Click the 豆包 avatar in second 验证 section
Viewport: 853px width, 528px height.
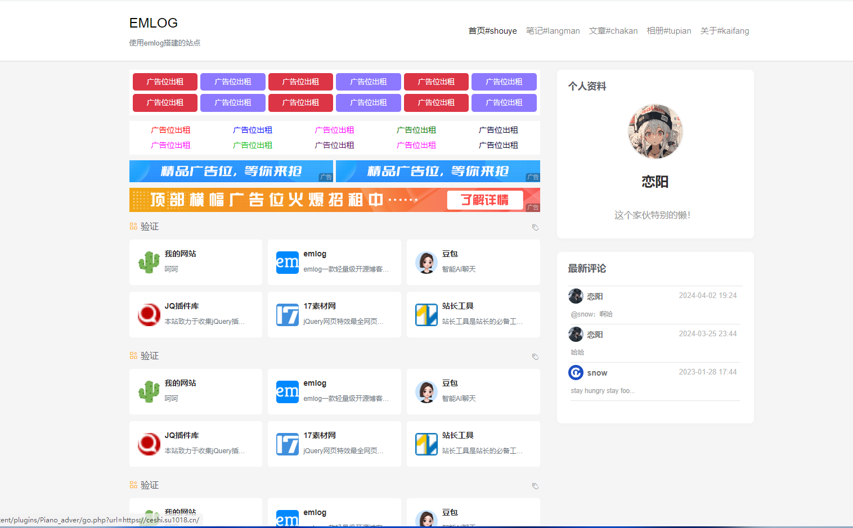[x=426, y=392]
